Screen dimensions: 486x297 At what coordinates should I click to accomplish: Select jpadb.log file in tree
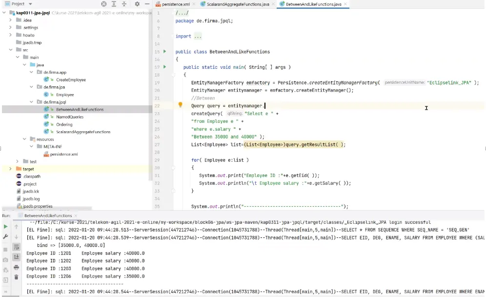point(31,198)
